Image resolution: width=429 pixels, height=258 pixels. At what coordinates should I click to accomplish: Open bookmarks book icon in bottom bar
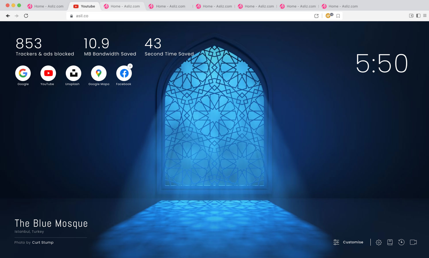[390, 242]
